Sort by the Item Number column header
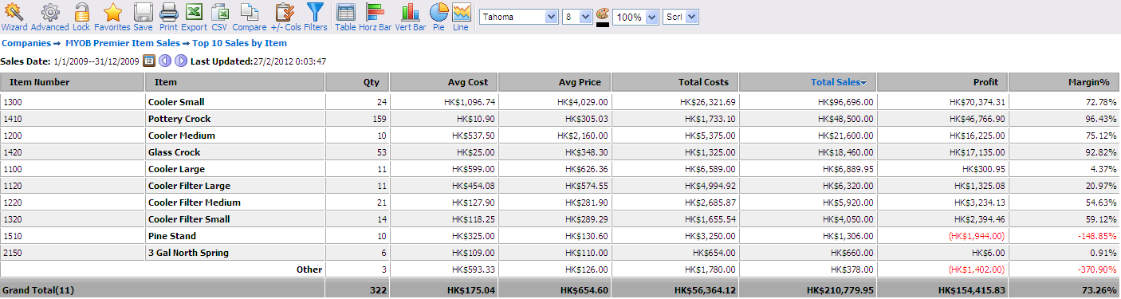This screenshot has height=299, width=1121. (x=73, y=82)
